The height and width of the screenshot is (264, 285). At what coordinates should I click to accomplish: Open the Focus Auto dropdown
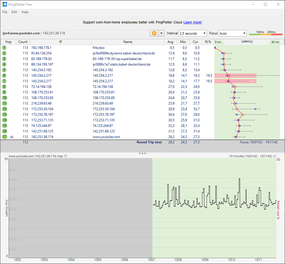(232, 33)
